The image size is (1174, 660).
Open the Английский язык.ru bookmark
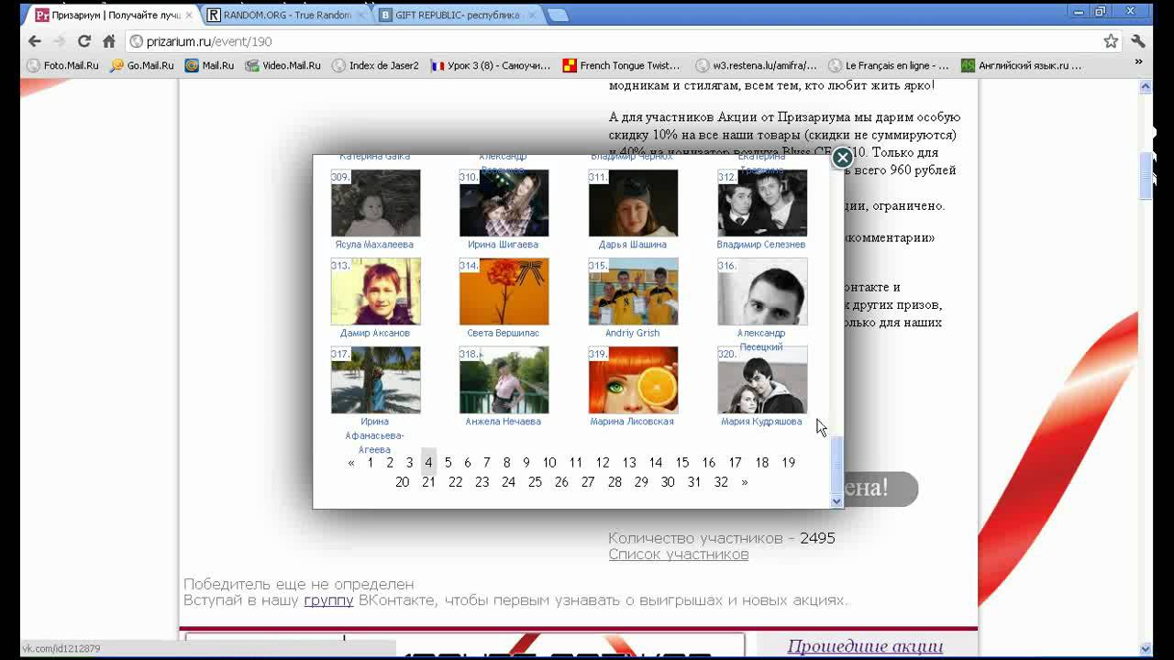(x=1021, y=65)
